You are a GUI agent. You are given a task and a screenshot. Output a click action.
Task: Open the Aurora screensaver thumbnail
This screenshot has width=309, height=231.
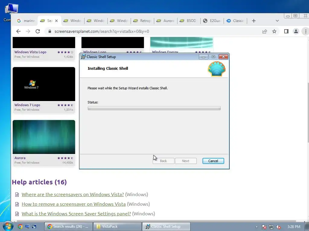pos(44,137)
